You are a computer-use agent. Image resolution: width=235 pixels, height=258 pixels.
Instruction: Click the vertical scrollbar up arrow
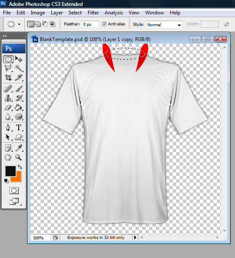click(x=224, y=47)
